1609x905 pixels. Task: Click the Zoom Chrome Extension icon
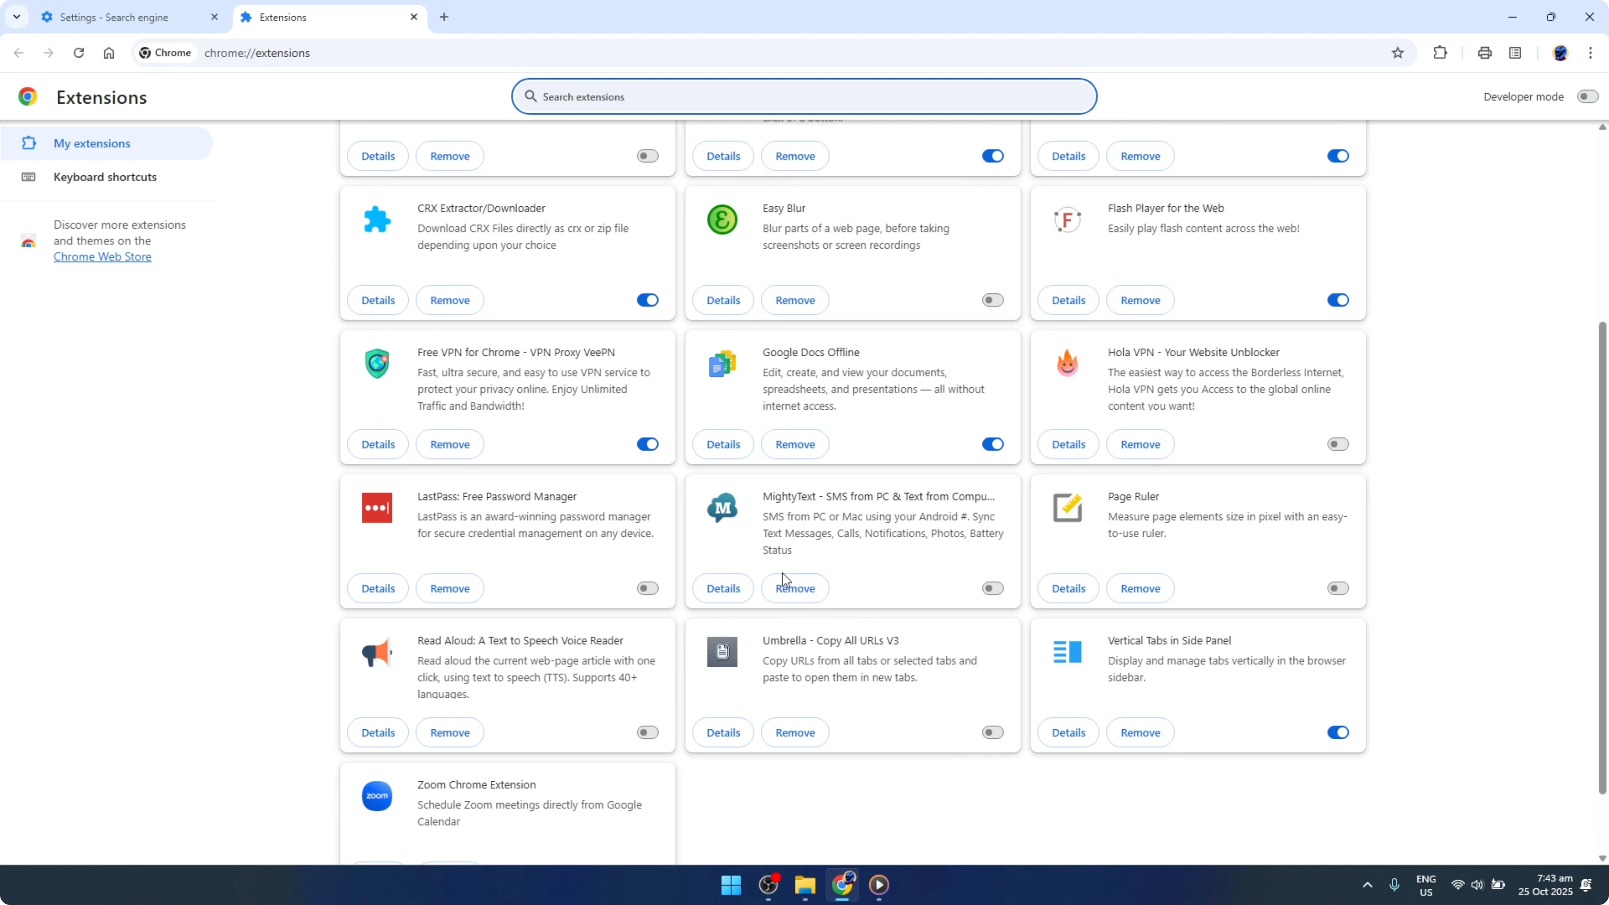pos(376,796)
